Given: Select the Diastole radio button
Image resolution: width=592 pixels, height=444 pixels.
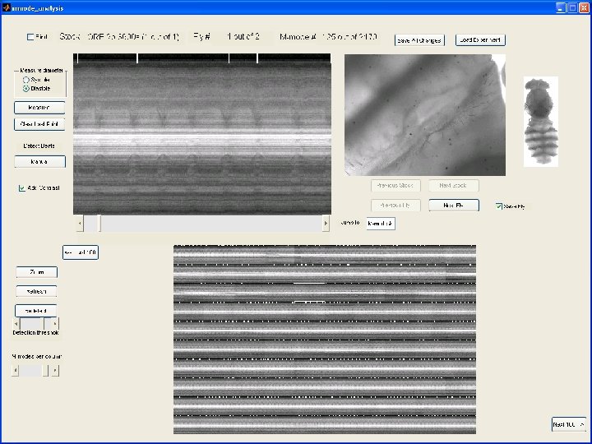Looking at the screenshot, I should click(25, 88).
